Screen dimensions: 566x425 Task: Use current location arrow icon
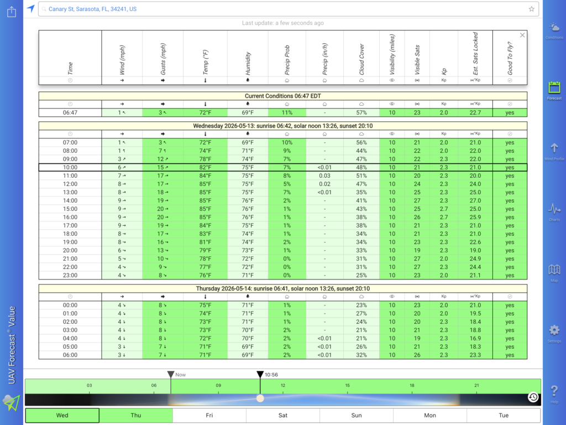(31, 9)
